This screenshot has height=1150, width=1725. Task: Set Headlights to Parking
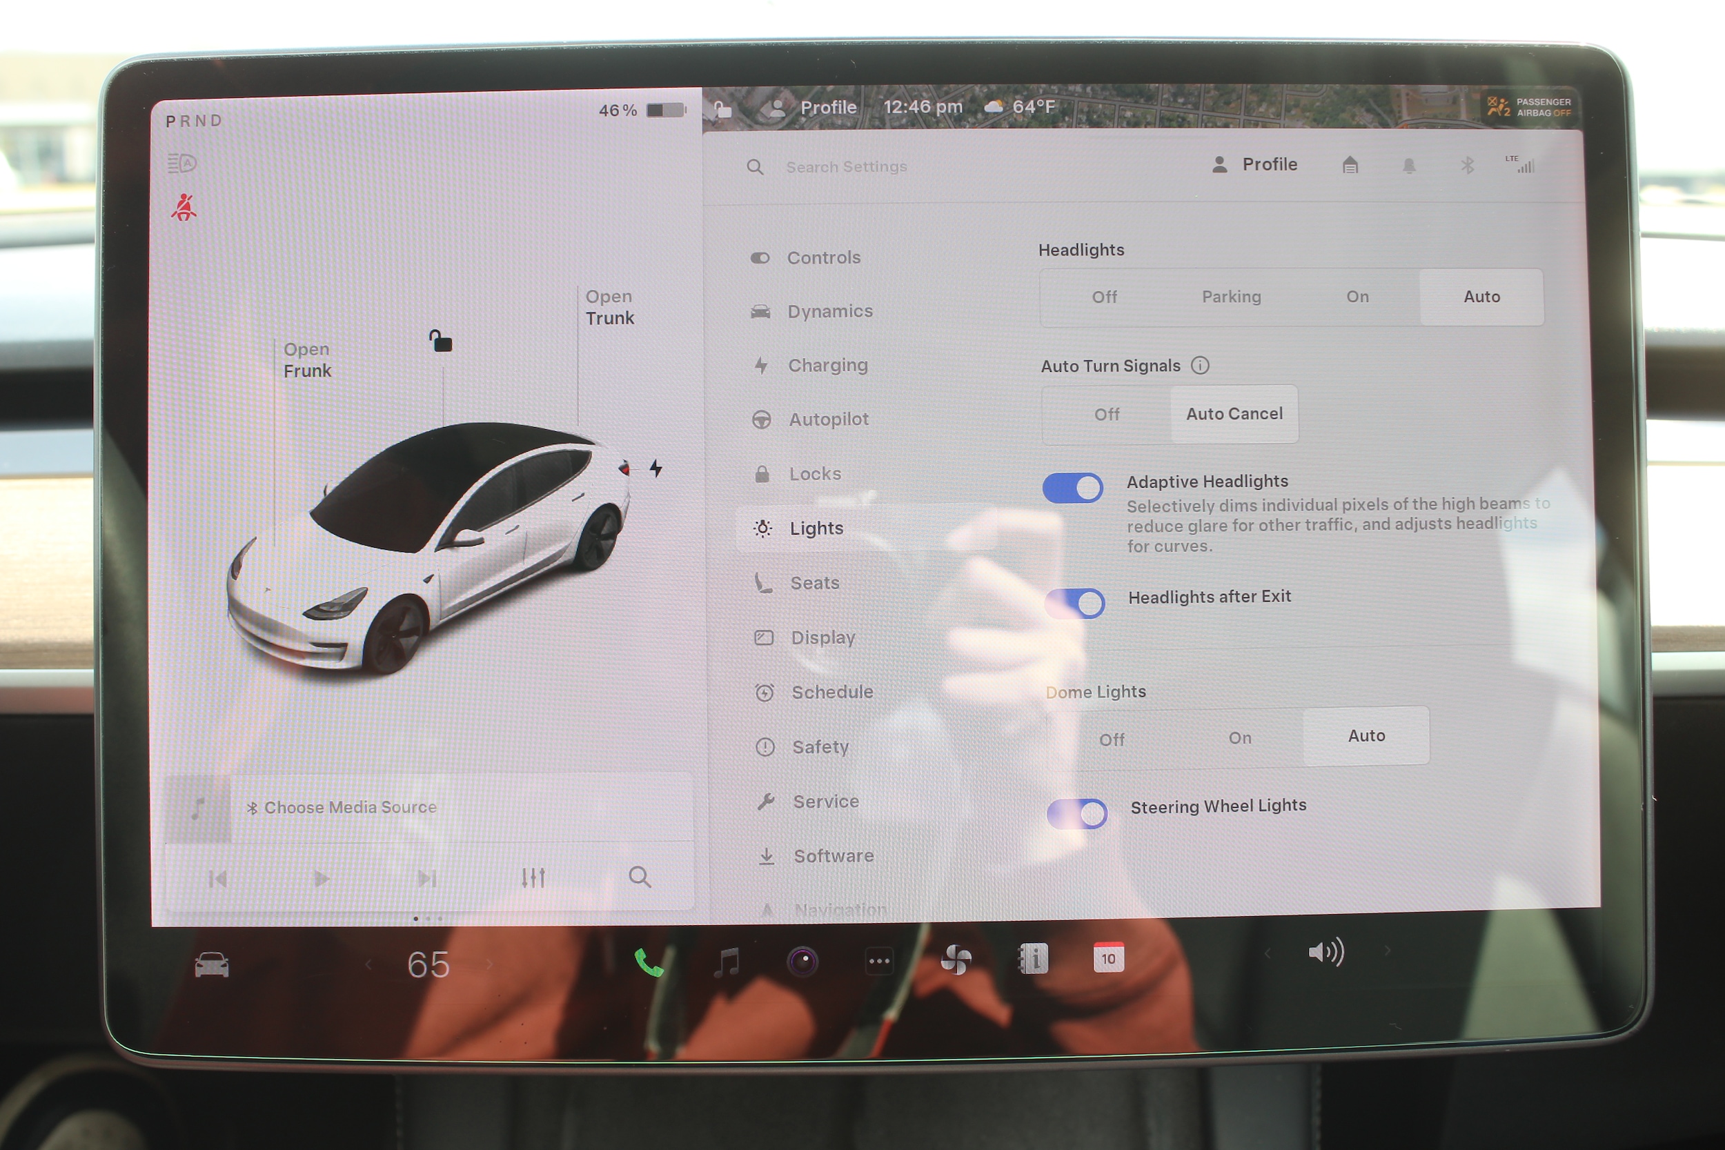click(1231, 297)
